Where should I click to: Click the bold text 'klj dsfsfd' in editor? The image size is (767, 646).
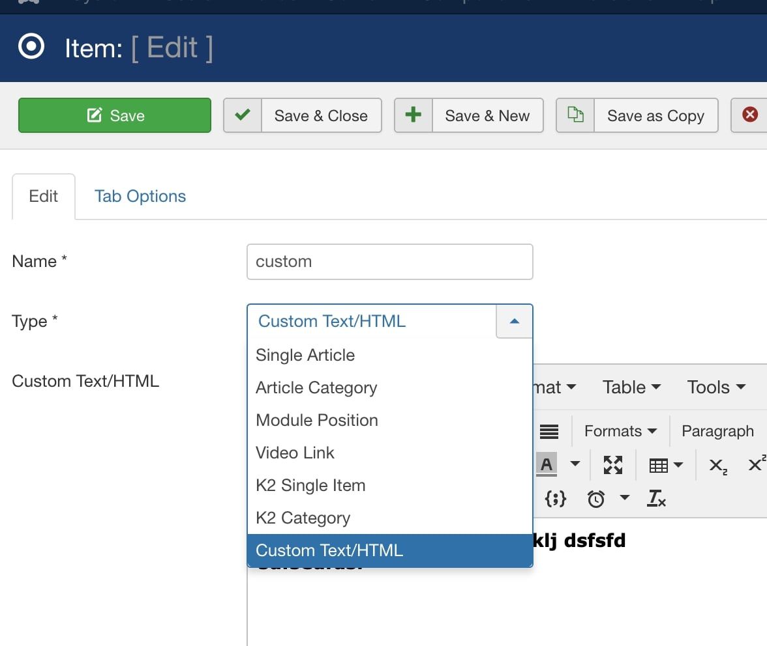579,541
